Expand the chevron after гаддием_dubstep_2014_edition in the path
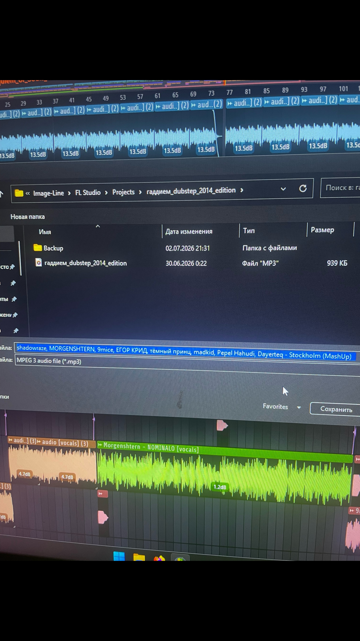 pos(242,190)
